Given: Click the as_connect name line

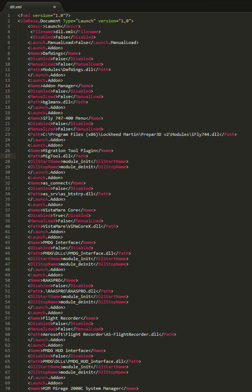Looking at the screenshot, I should (x=57, y=183).
